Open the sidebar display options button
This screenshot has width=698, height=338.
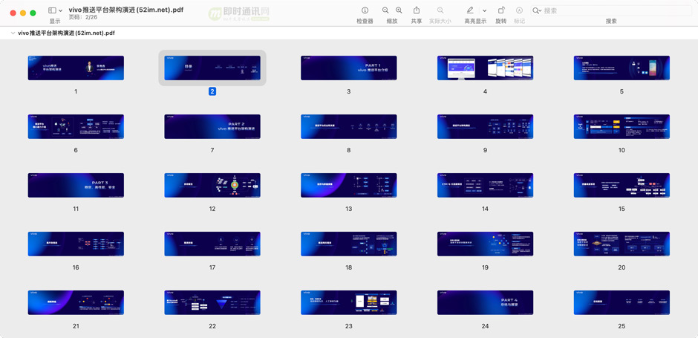(x=52, y=10)
